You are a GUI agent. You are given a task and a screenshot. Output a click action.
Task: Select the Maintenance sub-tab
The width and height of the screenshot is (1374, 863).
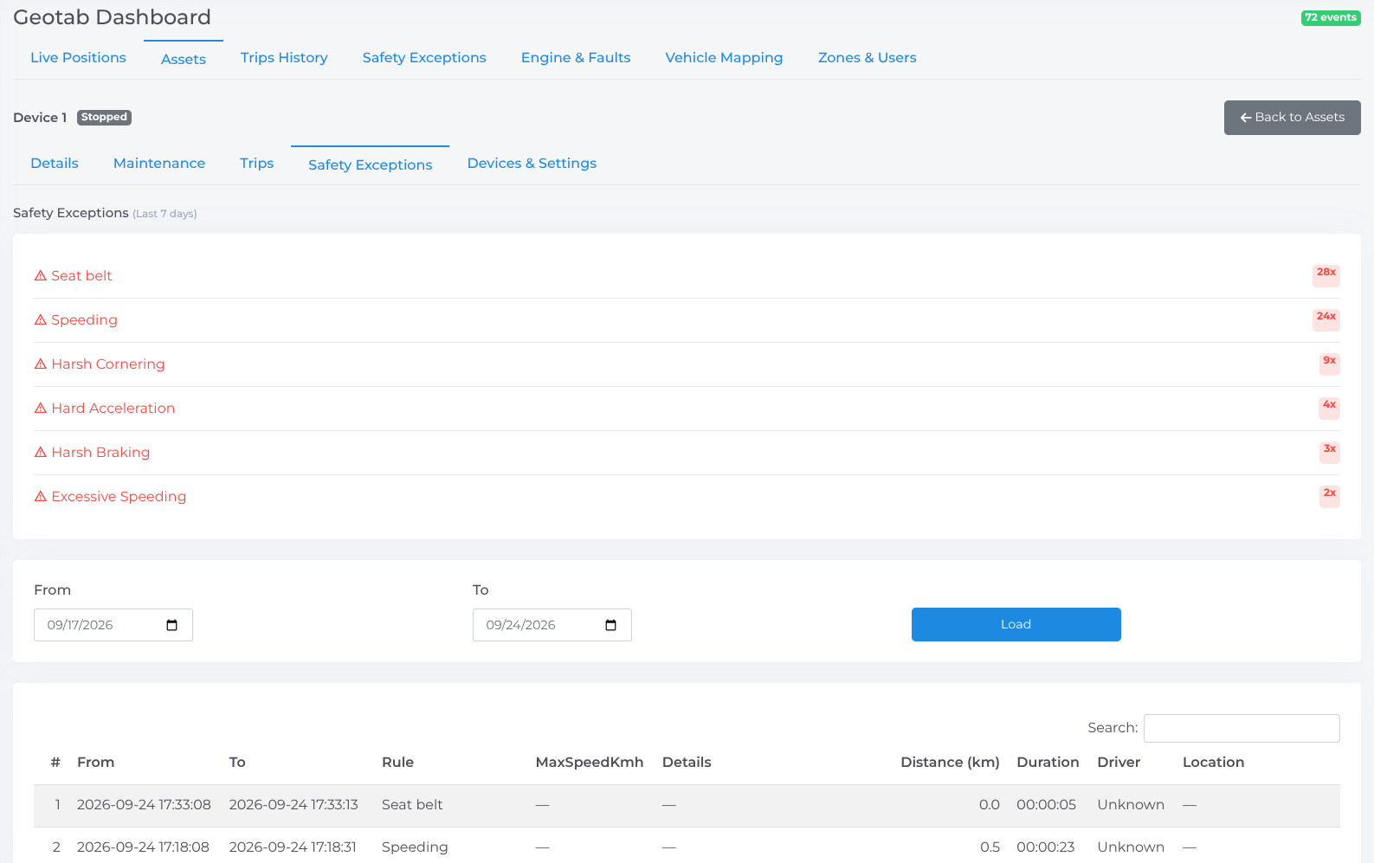159,163
